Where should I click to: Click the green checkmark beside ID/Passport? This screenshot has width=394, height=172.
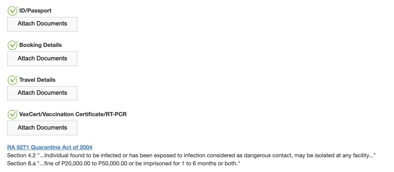(12, 11)
